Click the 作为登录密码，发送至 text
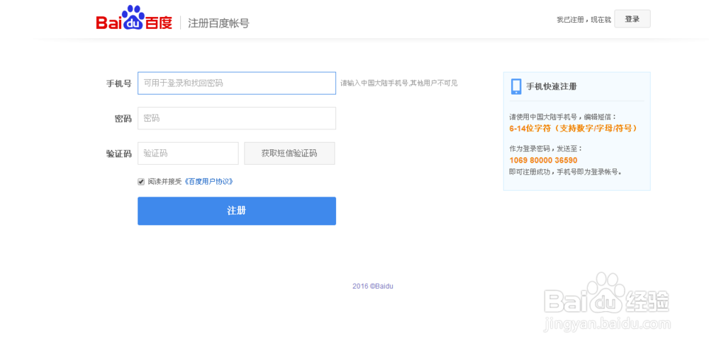709x348 pixels. tap(546, 149)
